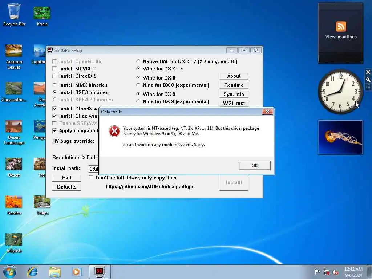
Task: Click the Sys. info button
Action: pos(234,94)
